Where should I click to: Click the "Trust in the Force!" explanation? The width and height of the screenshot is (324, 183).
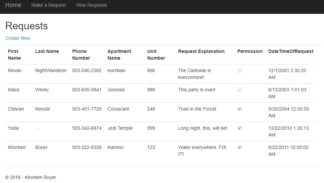(197, 109)
